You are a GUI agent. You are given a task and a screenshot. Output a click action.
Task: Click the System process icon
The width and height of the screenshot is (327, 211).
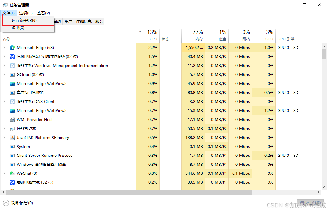12,147
